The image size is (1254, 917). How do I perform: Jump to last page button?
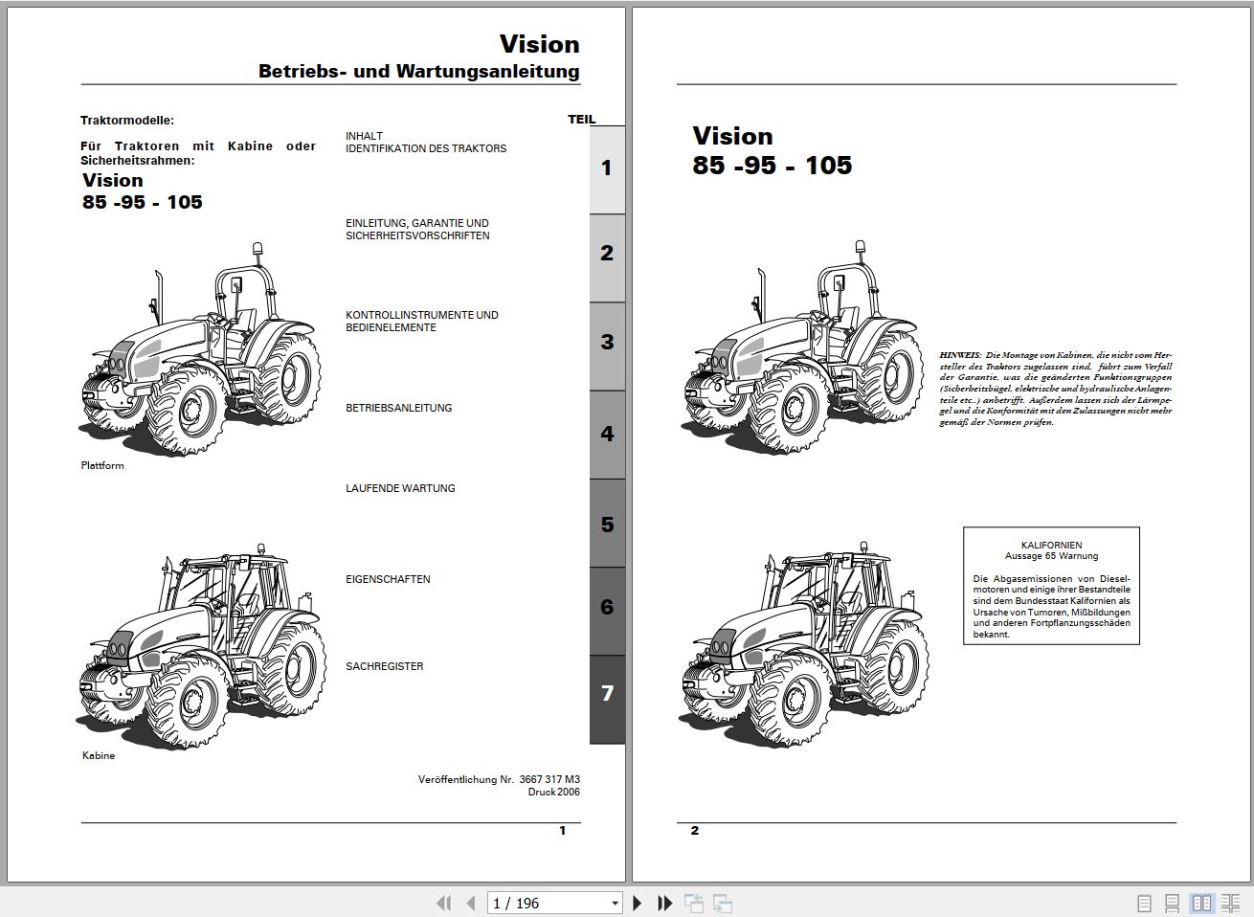tap(665, 903)
